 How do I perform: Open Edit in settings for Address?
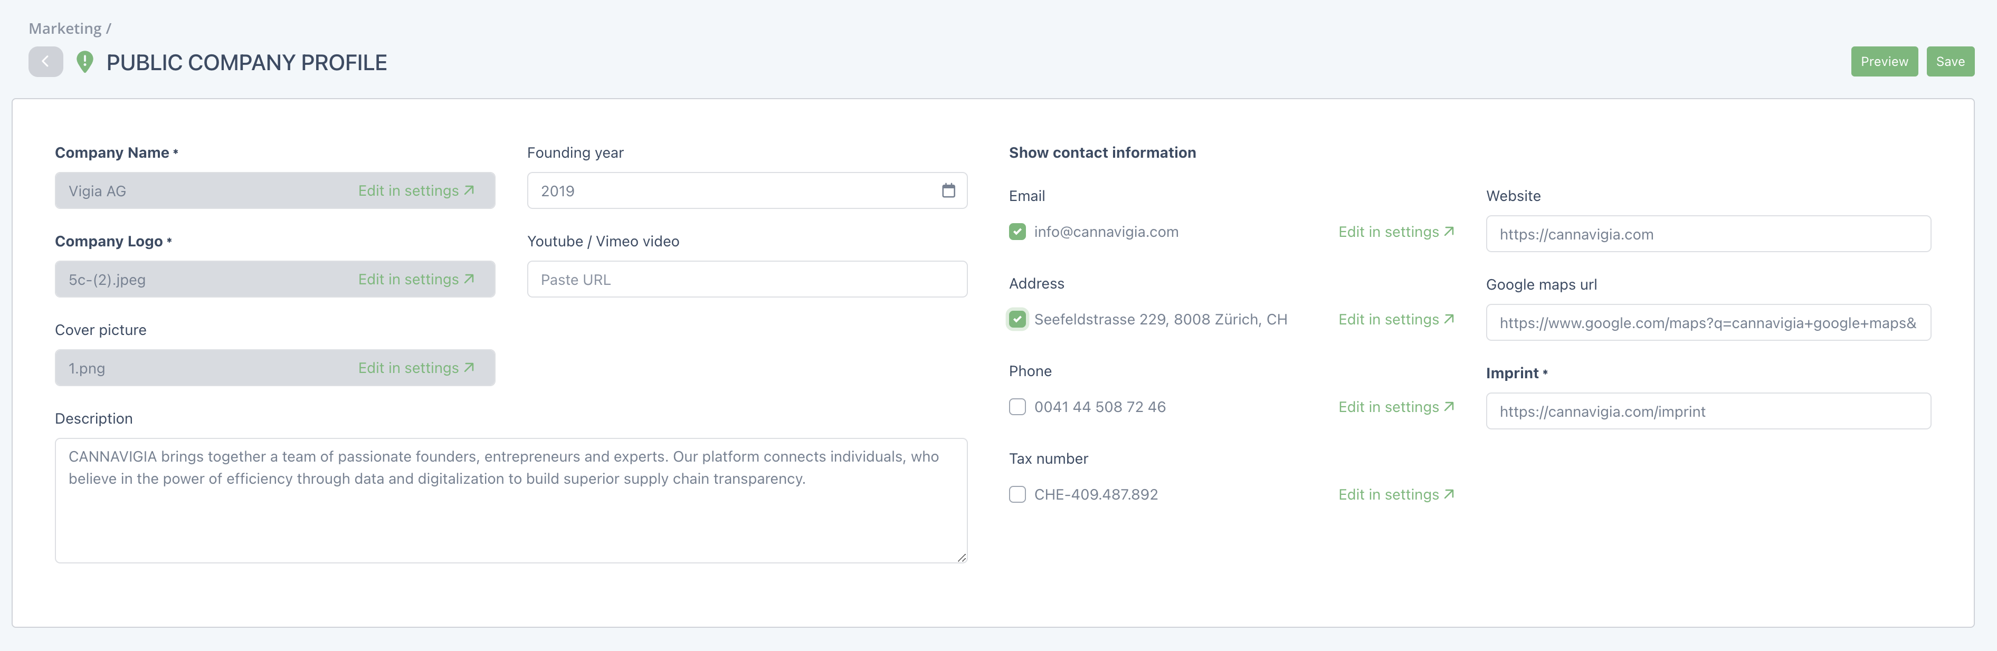(x=1395, y=319)
